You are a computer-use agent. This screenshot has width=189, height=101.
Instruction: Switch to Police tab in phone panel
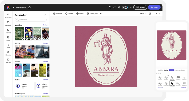pos(166,70)
